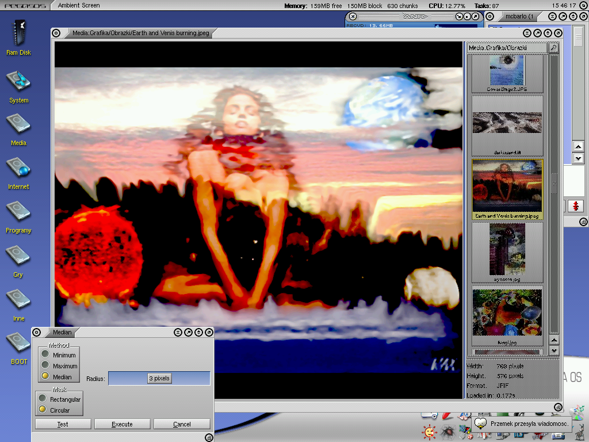The width and height of the screenshot is (589, 442).
Task: Choose the Circular mask option
Action: click(x=43, y=409)
